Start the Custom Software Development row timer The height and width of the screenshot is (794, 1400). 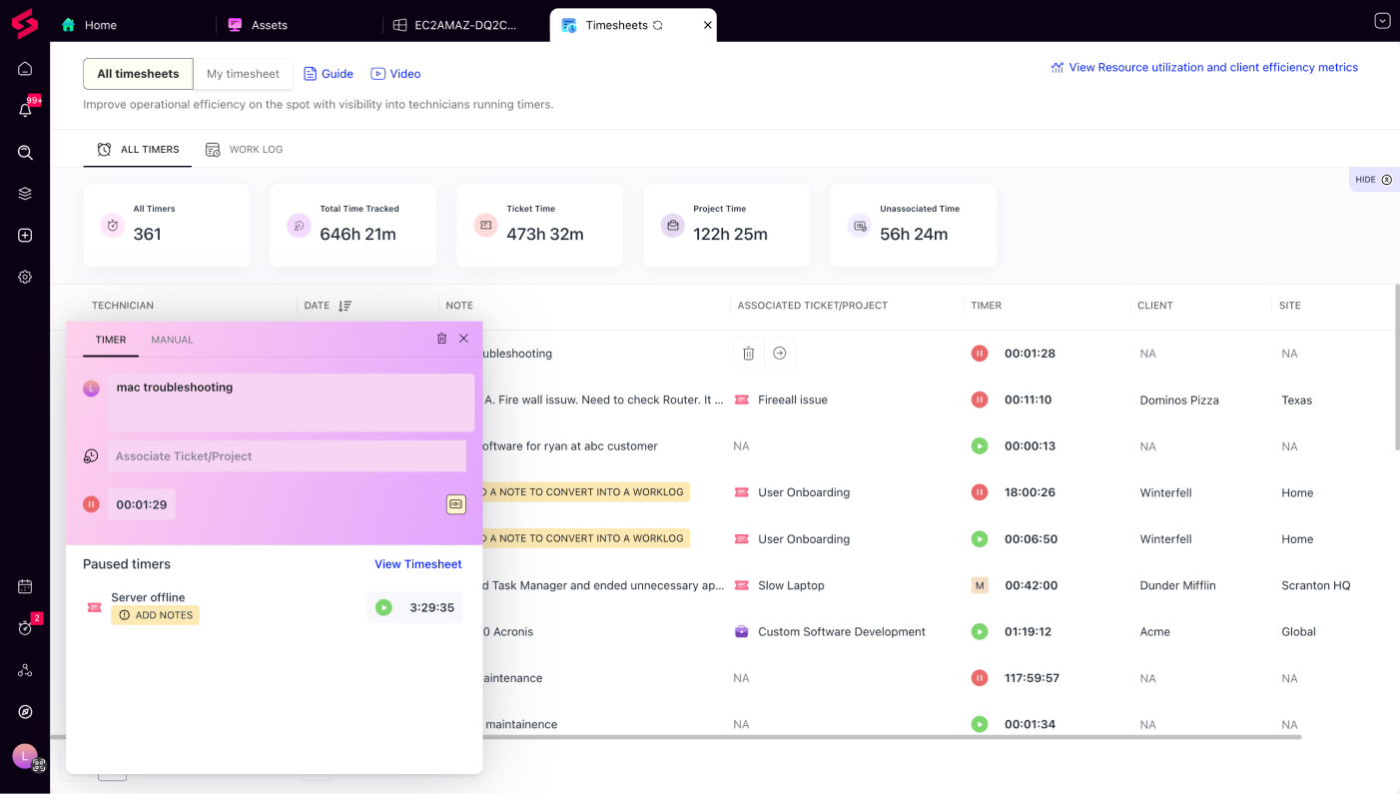[x=980, y=631]
